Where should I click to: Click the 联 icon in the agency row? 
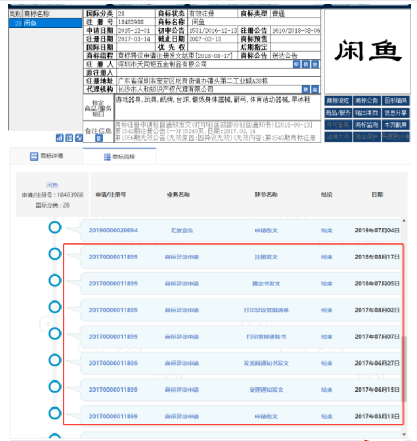point(306,90)
